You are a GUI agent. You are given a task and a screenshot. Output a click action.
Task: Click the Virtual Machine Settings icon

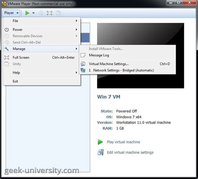[83, 64]
